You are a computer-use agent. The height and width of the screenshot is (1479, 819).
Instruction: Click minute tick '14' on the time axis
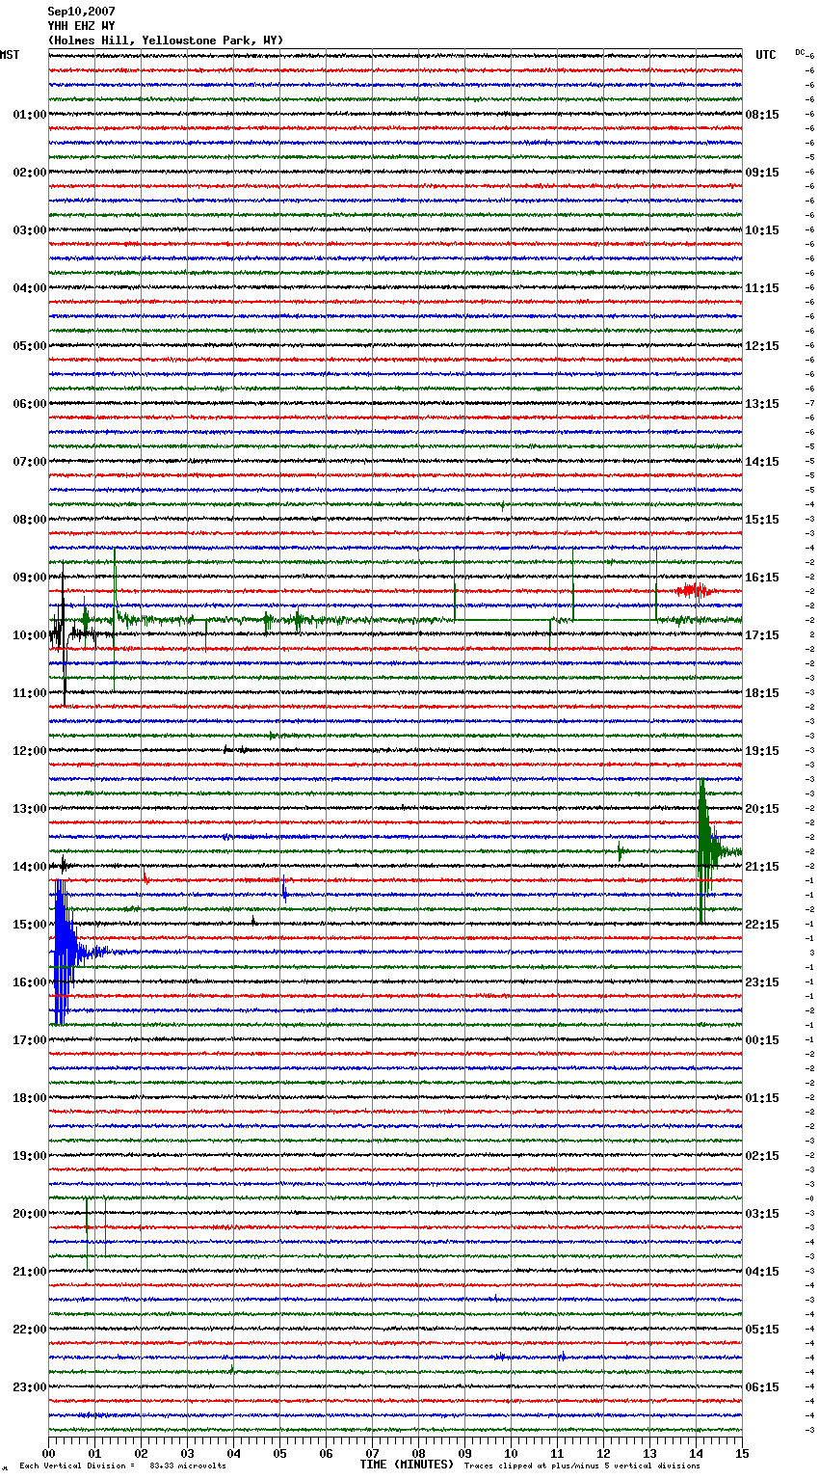[697, 1453]
